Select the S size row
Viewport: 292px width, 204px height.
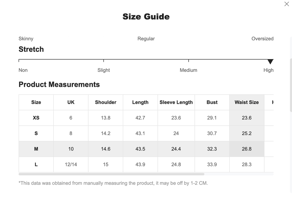coord(36,133)
